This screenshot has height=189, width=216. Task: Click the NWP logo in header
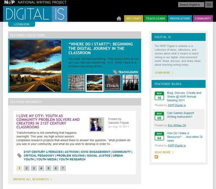coord(10,3)
